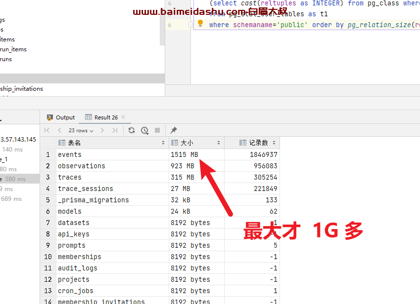Sort by the 大小 column arrows
The width and height of the screenshot is (420, 304).
pos(219,143)
